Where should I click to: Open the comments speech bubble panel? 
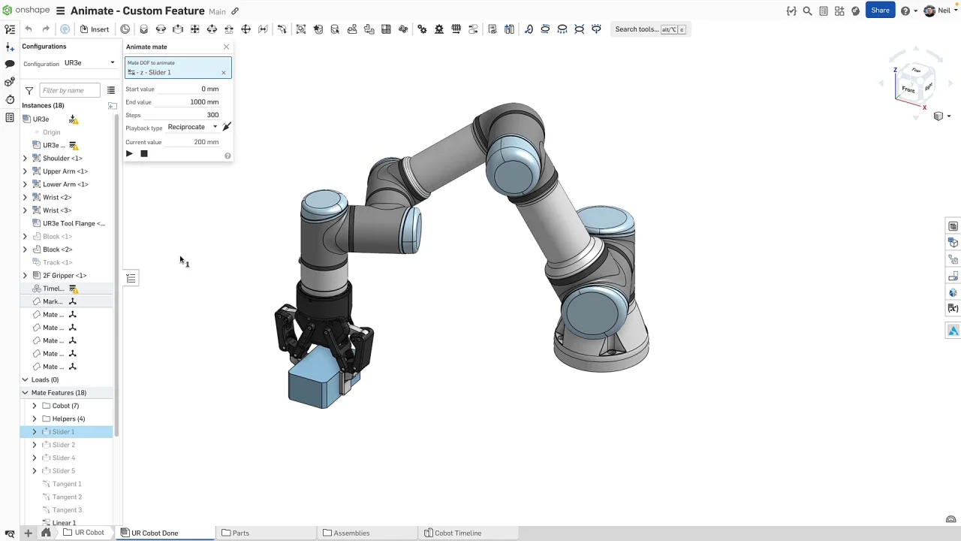(10, 64)
